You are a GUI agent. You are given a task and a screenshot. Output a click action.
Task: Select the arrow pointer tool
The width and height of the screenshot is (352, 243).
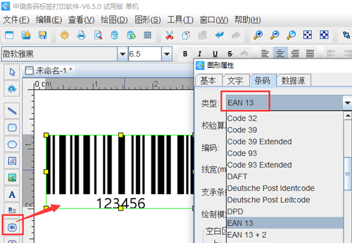(12, 72)
